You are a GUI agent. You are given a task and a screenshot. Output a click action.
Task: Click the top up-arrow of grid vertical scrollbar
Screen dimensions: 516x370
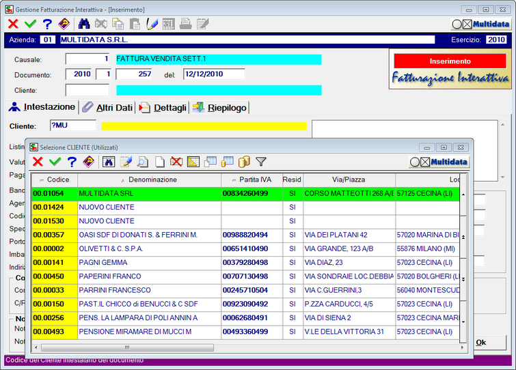tap(463, 195)
